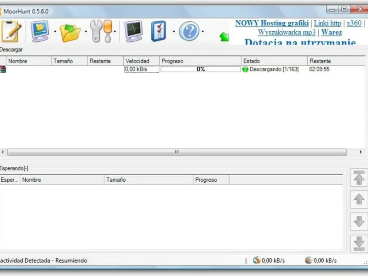The image size is (368, 276).
Task: Collapse the Esperando[-] section
Action: point(14,168)
